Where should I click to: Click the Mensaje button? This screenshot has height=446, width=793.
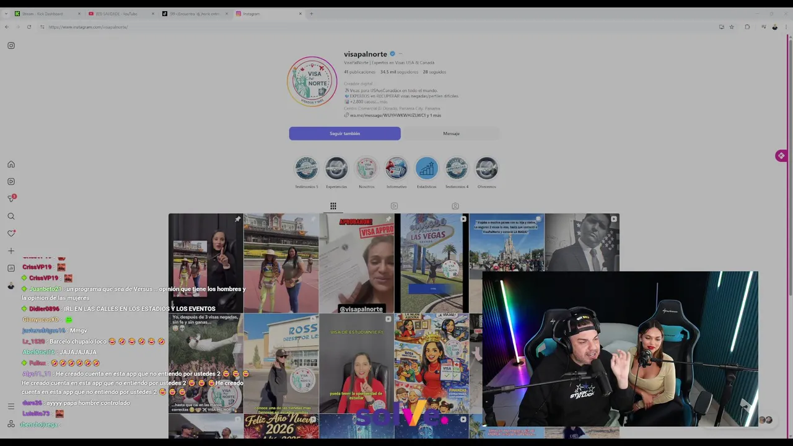pyautogui.click(x=451, y=133)
